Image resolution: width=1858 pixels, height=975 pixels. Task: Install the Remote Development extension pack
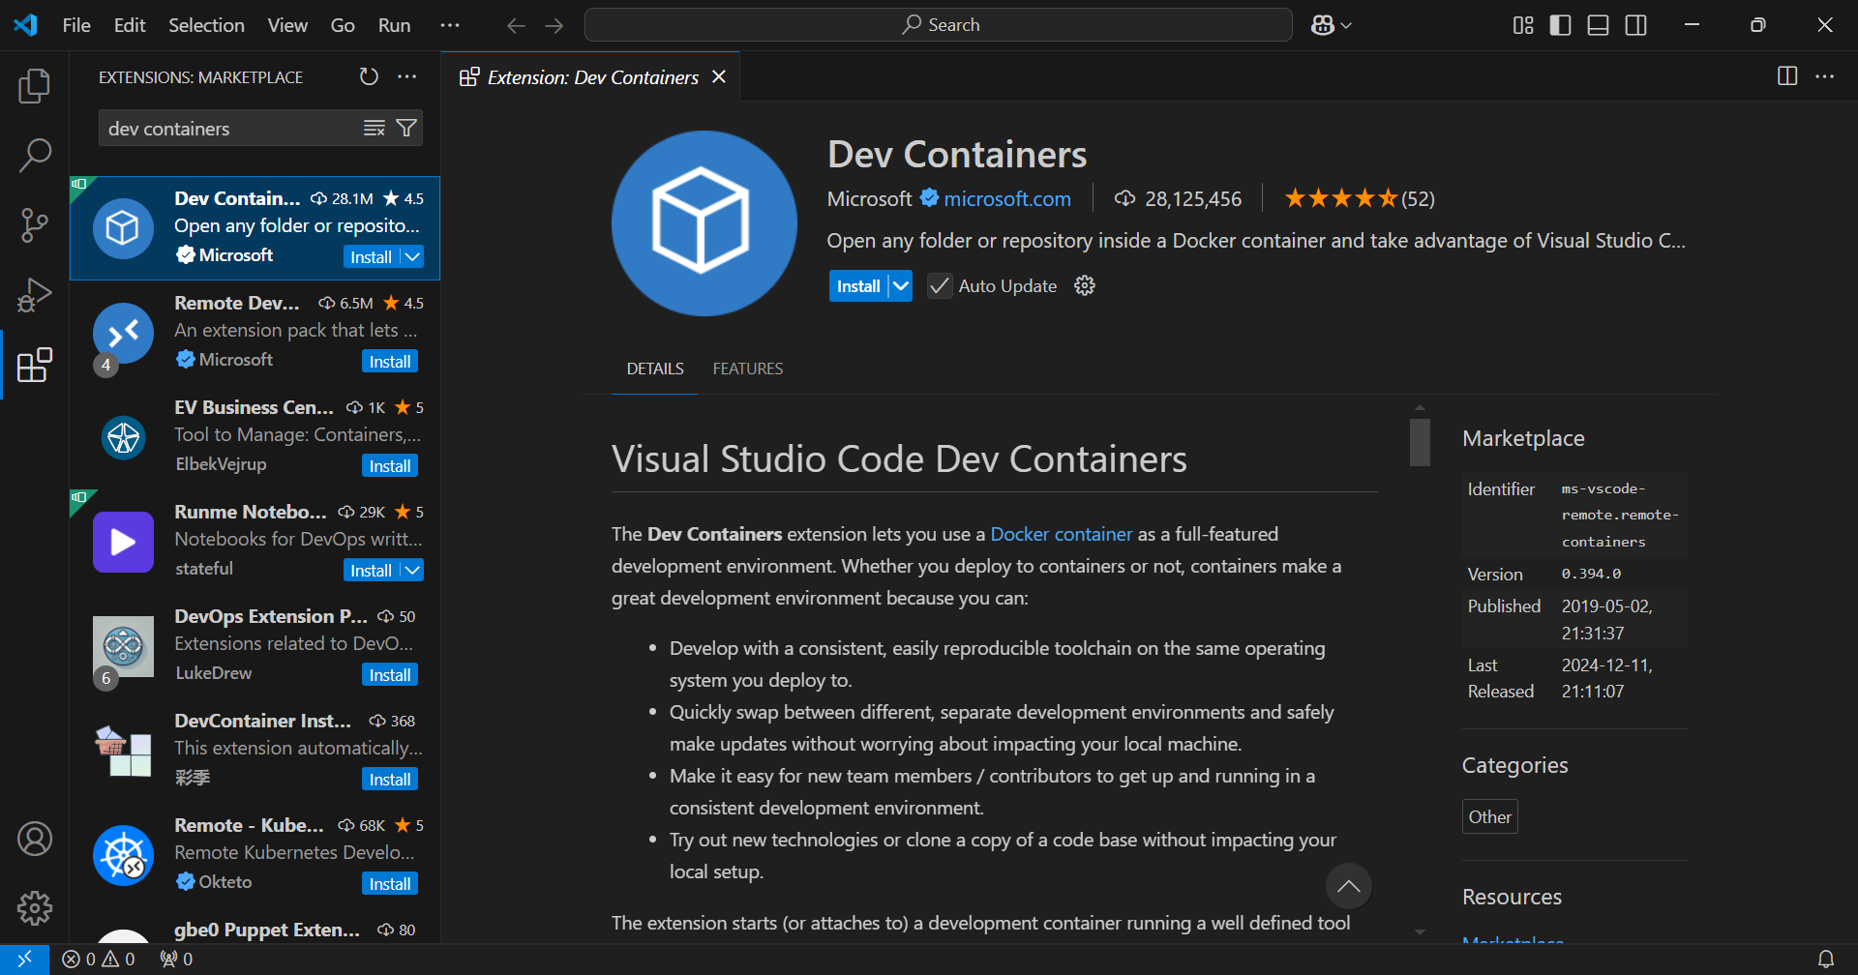click(x=390, y=362)
